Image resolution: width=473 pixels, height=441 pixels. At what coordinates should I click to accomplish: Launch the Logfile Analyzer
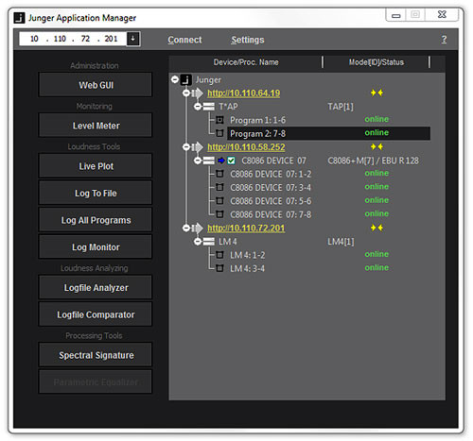click(96, 287)
